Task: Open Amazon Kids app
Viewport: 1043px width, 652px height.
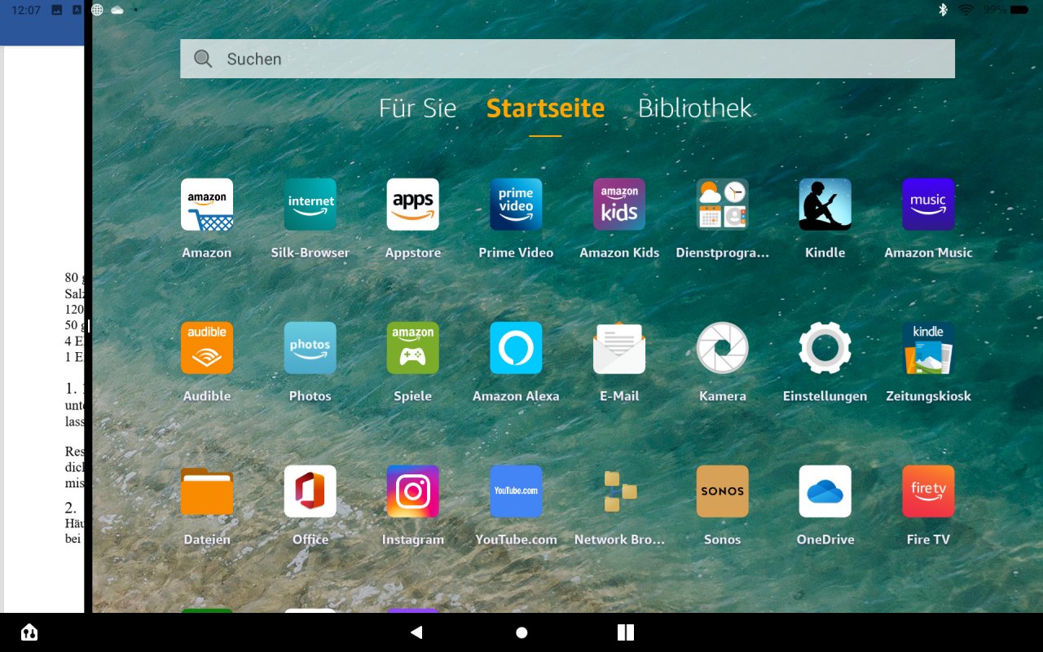Action: [619, 205]
